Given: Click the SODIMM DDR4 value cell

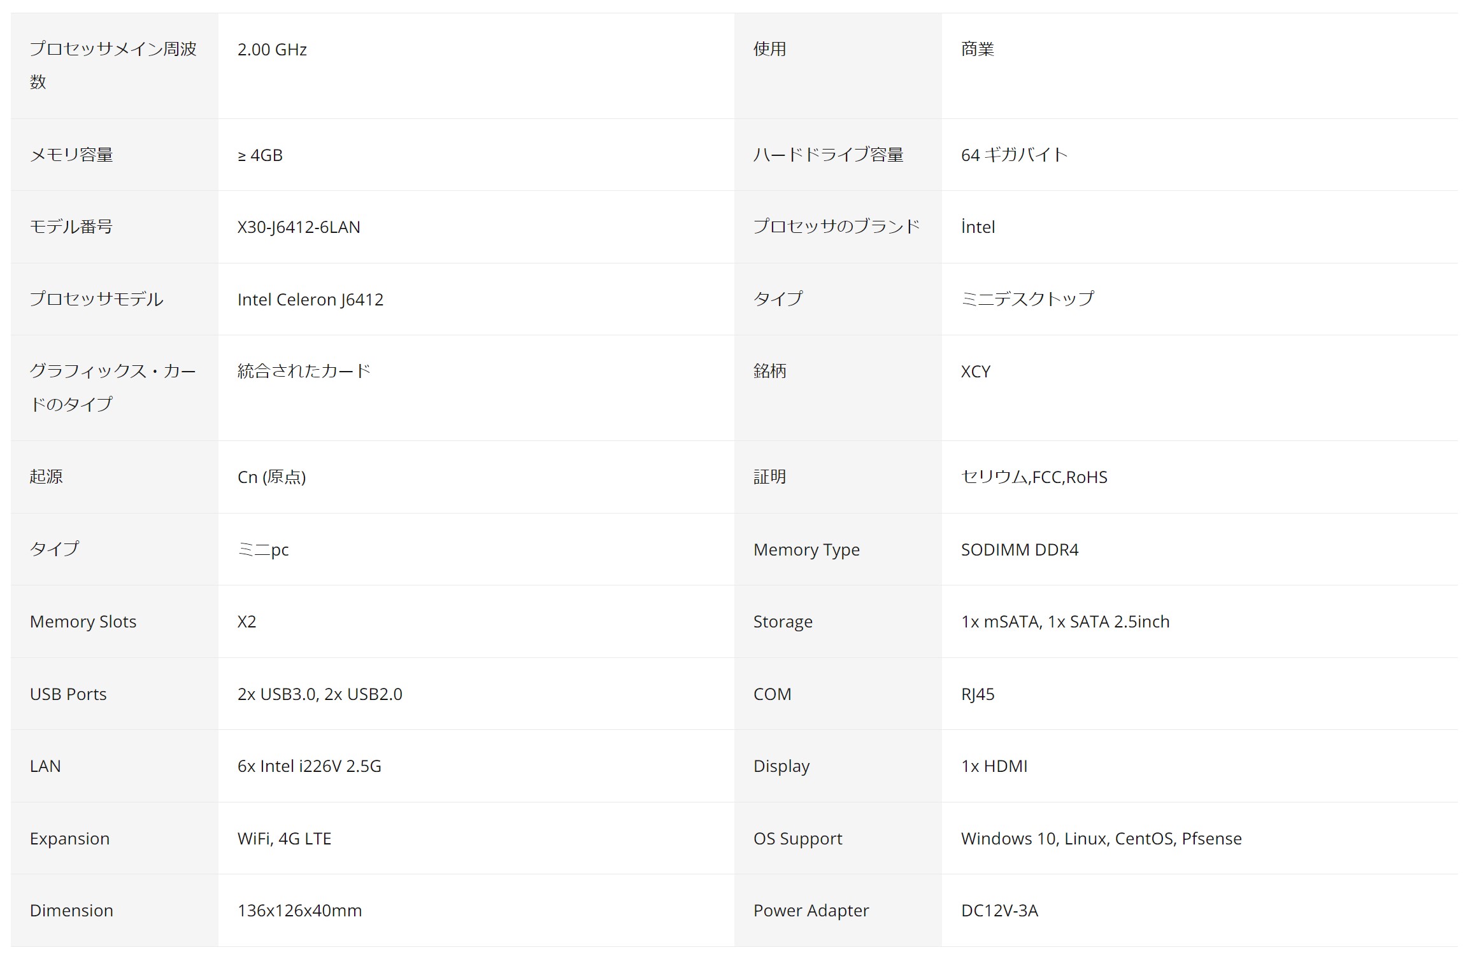Looking at the screenshot, I should (x=1019, y=549).
